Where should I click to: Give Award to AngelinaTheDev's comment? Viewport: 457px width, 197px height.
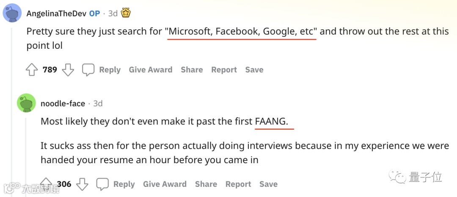pos(150,70)
